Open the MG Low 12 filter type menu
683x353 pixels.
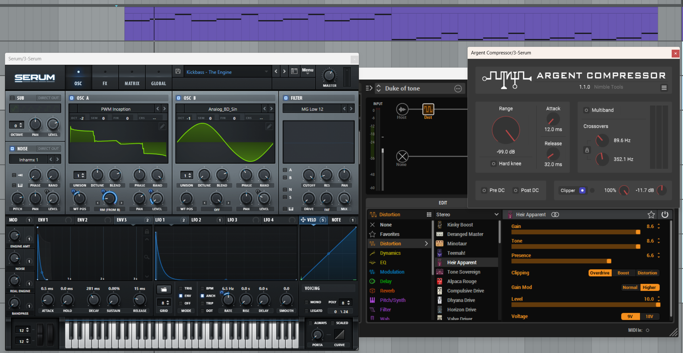pos(312,109)
